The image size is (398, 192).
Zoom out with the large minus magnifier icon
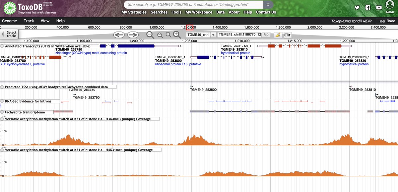150,34
